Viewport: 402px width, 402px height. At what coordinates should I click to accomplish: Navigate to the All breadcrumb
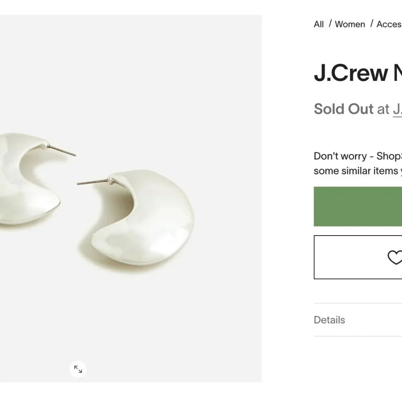pyautogui.click(x=319, y=24)
